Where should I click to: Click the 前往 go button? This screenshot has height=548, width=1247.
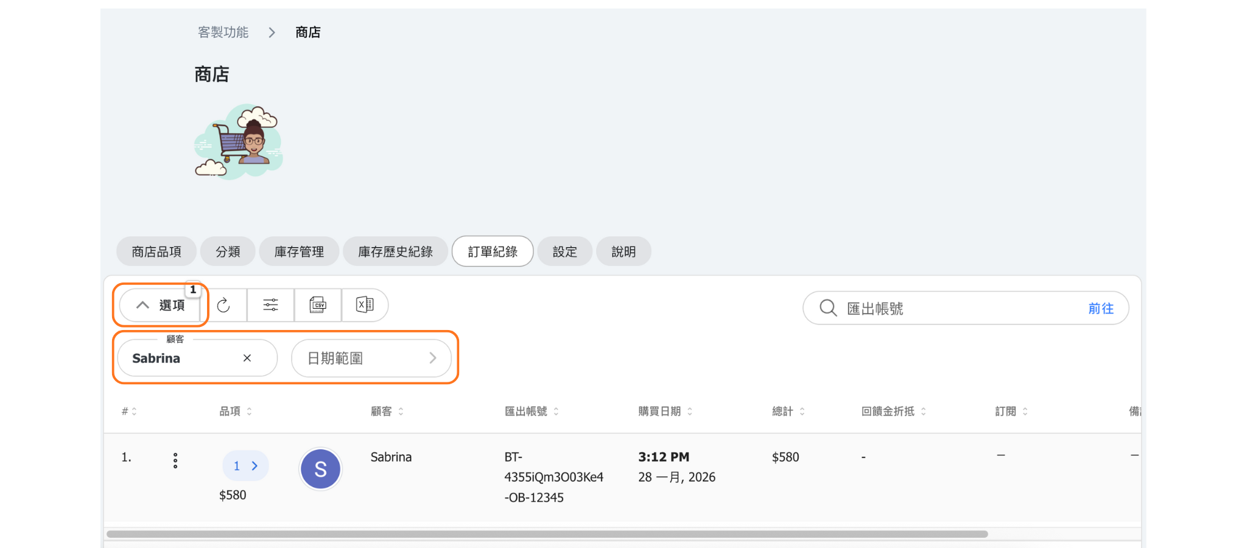1100,309
